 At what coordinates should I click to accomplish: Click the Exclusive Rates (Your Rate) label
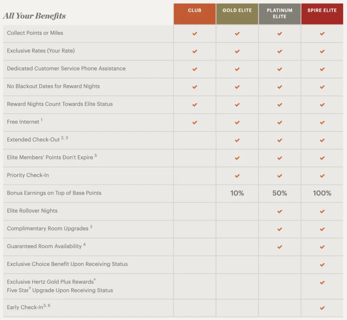point(41,51)
